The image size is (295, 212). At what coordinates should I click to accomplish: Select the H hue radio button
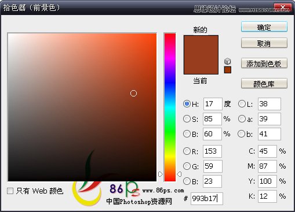[187, 104]
